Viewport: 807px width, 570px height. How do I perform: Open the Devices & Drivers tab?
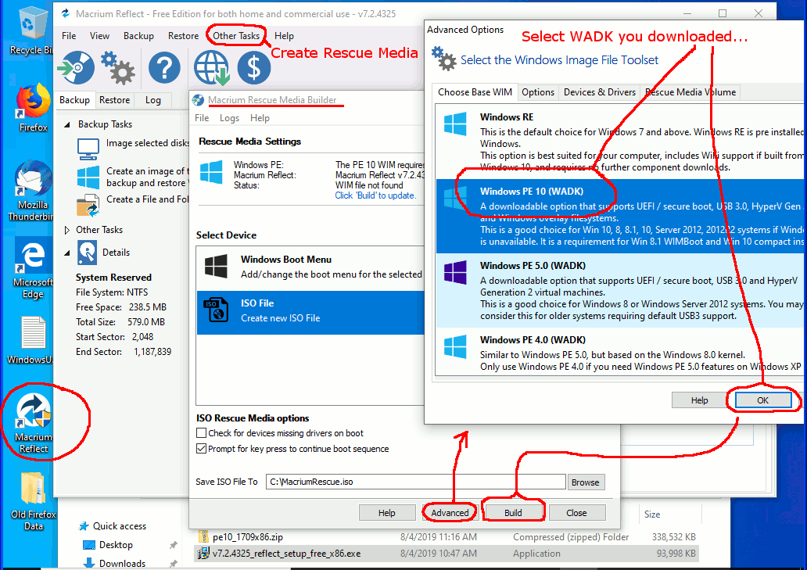pos(600,92)
